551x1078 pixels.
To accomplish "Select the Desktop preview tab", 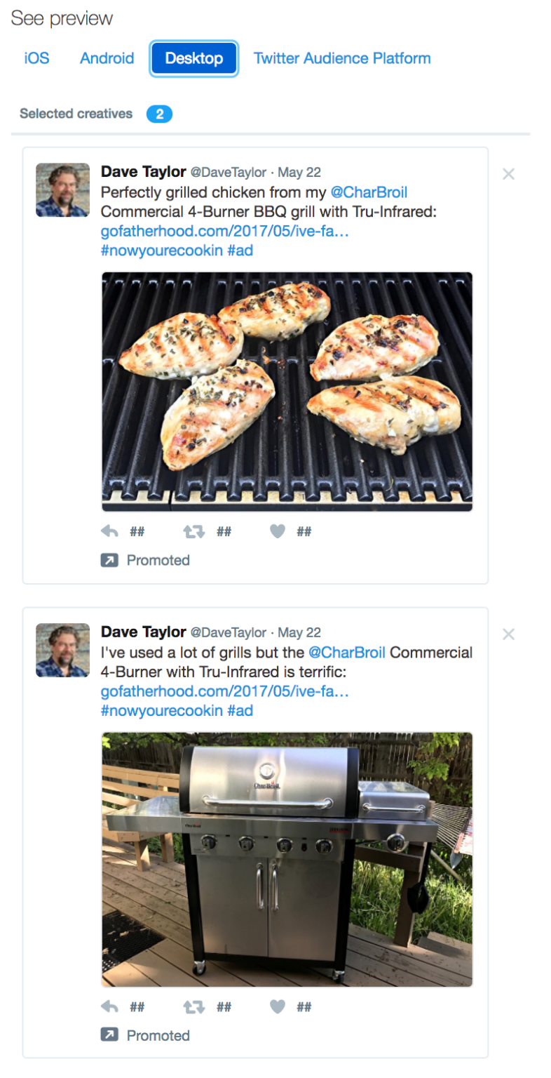I will (193, 58).
